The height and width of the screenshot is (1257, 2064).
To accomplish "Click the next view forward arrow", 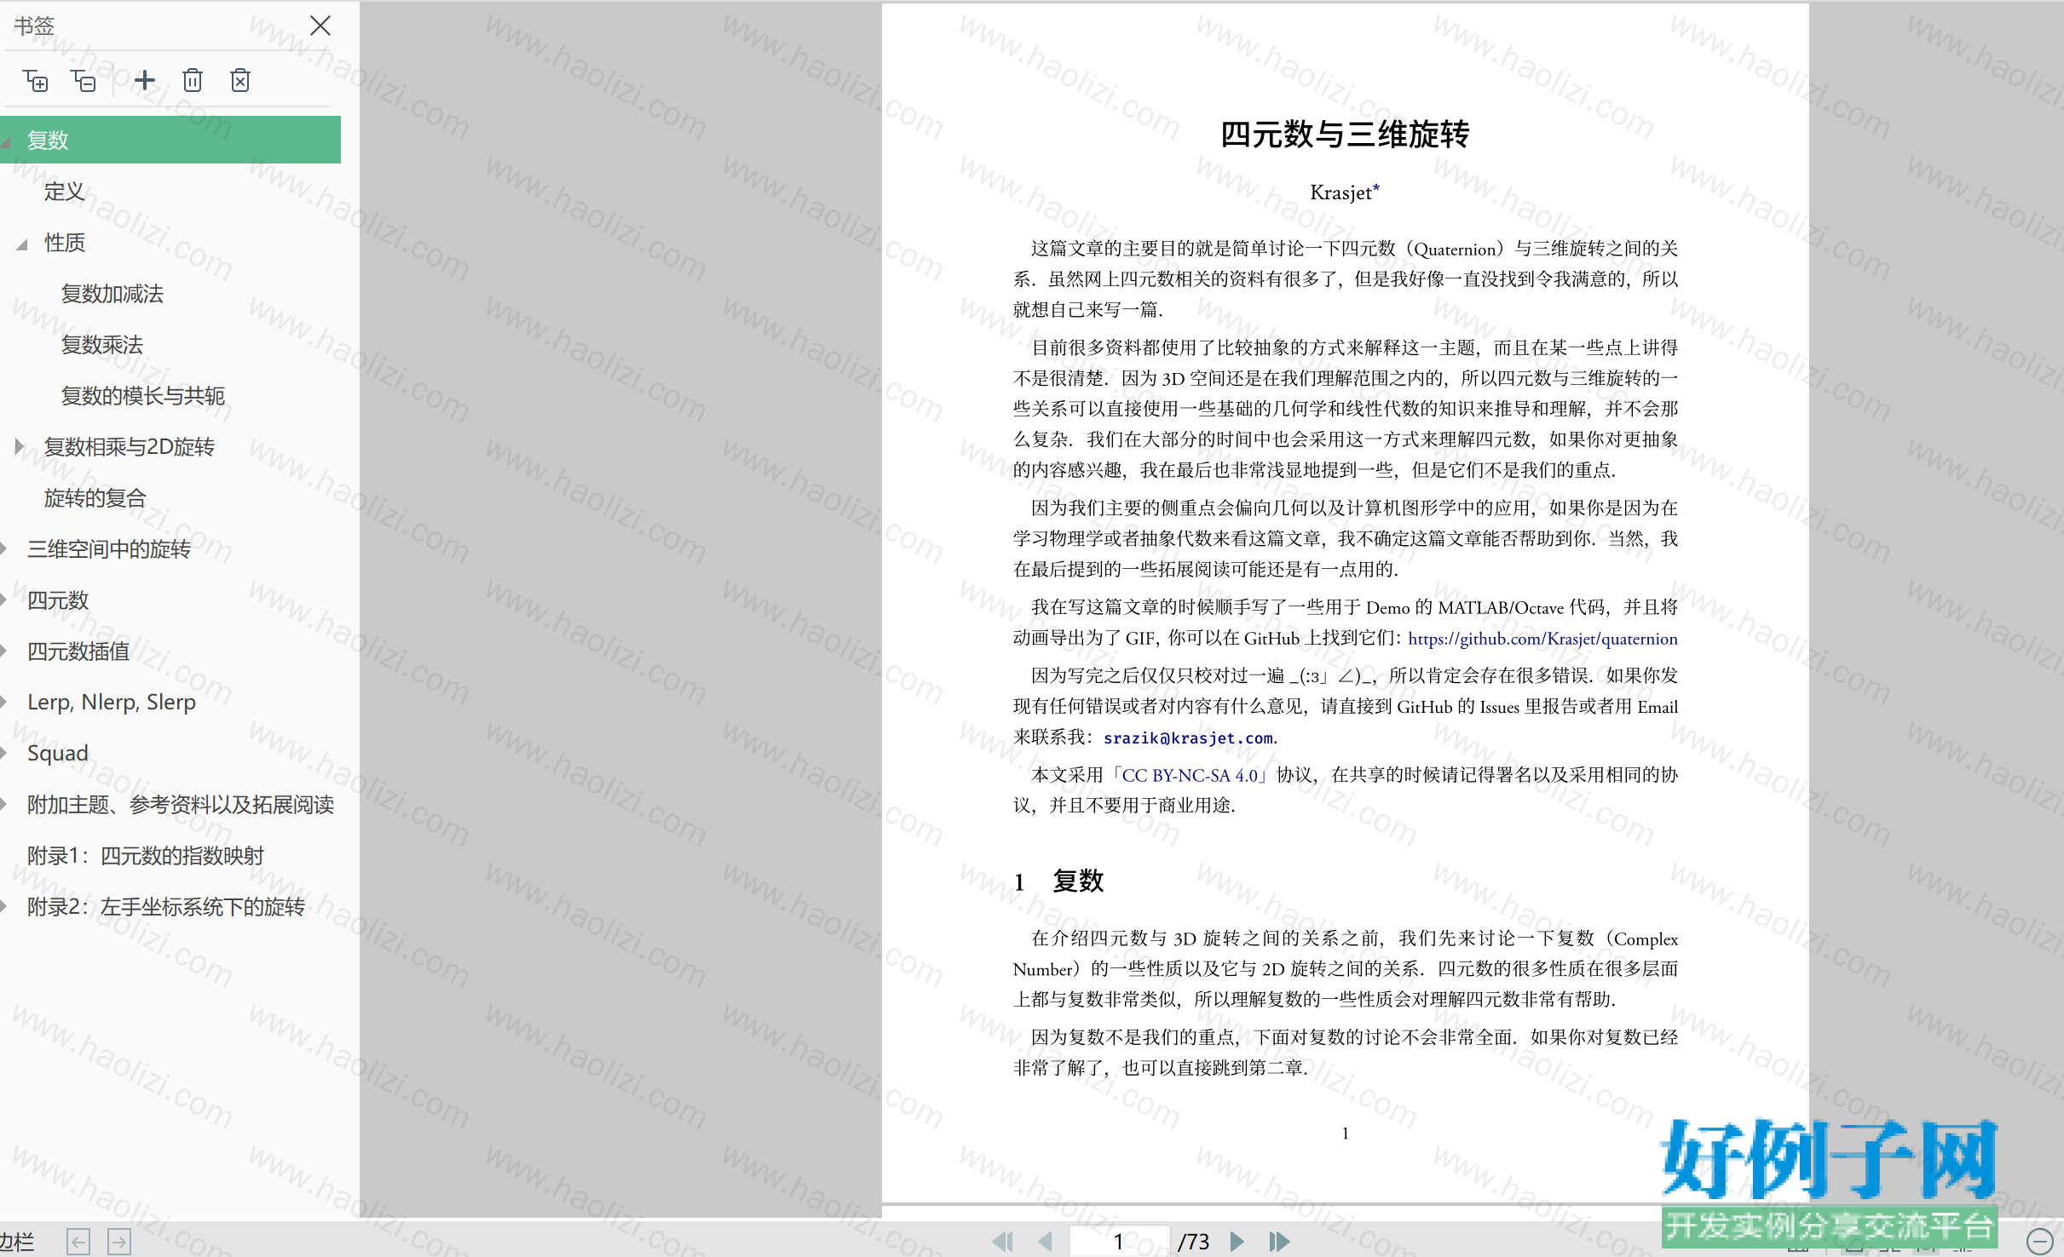I will click(119, 1242).
